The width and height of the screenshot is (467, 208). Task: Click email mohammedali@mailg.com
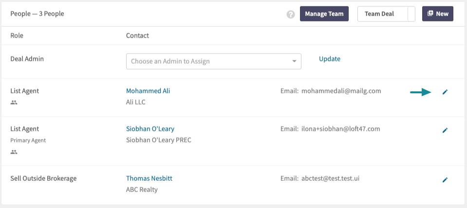click(341, 91)
